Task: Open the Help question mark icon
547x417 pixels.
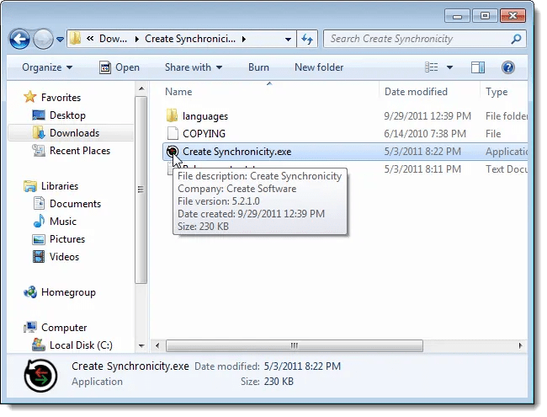Action: coord(508,67)
